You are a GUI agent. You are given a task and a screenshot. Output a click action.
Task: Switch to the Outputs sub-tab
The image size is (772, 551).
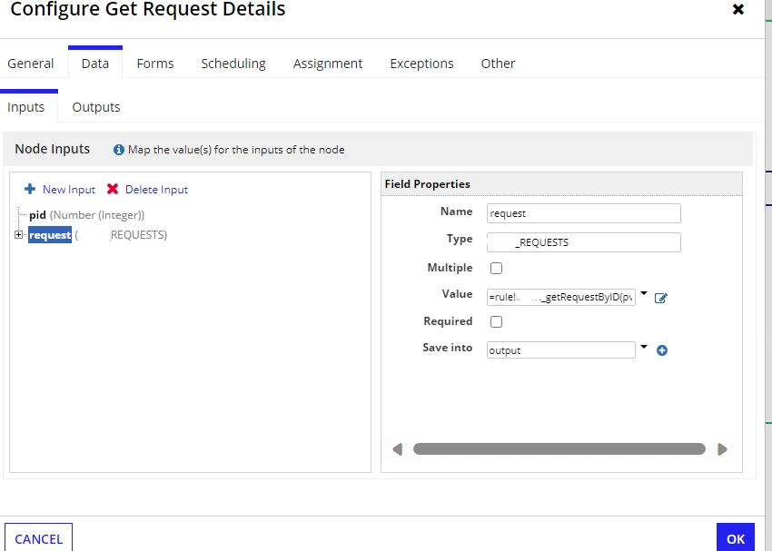click(96, 107)
